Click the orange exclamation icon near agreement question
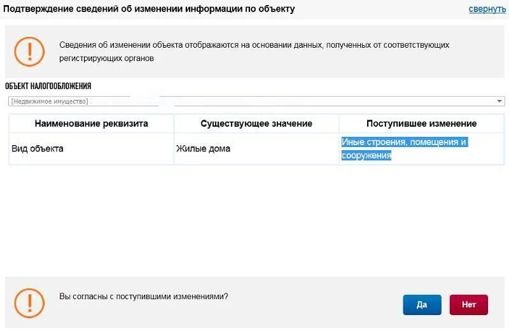Image resolution: width=509 pixels, height=331 pixels. click(x=29, y=303)
